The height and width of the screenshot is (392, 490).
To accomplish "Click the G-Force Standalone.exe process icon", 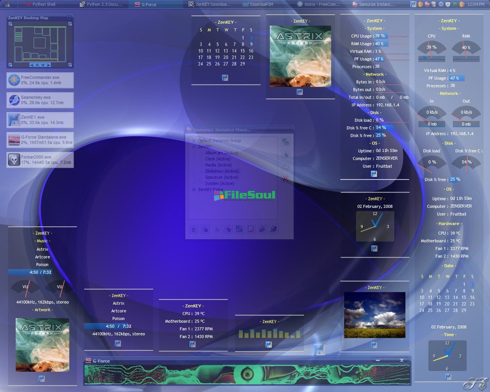I will (14, 140).
